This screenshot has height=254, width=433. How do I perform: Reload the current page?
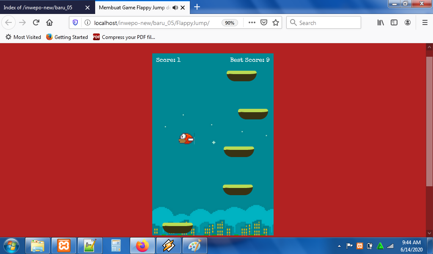point(36,23)
